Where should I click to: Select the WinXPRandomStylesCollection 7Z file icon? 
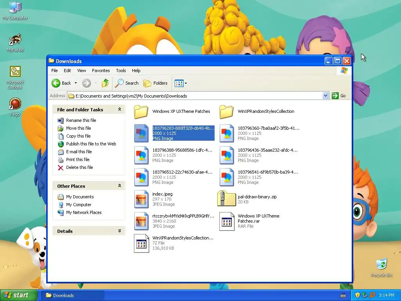tap(141, 243)
